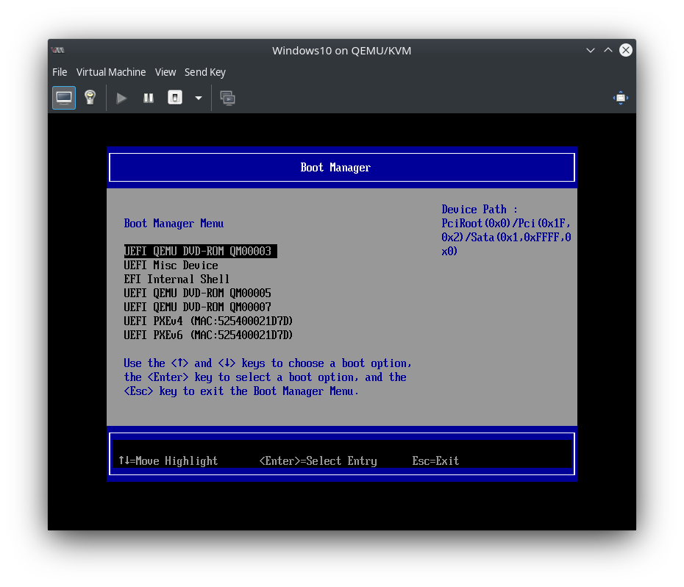Click the Device Path label
The image size is (684, 587).
point(479,210)
